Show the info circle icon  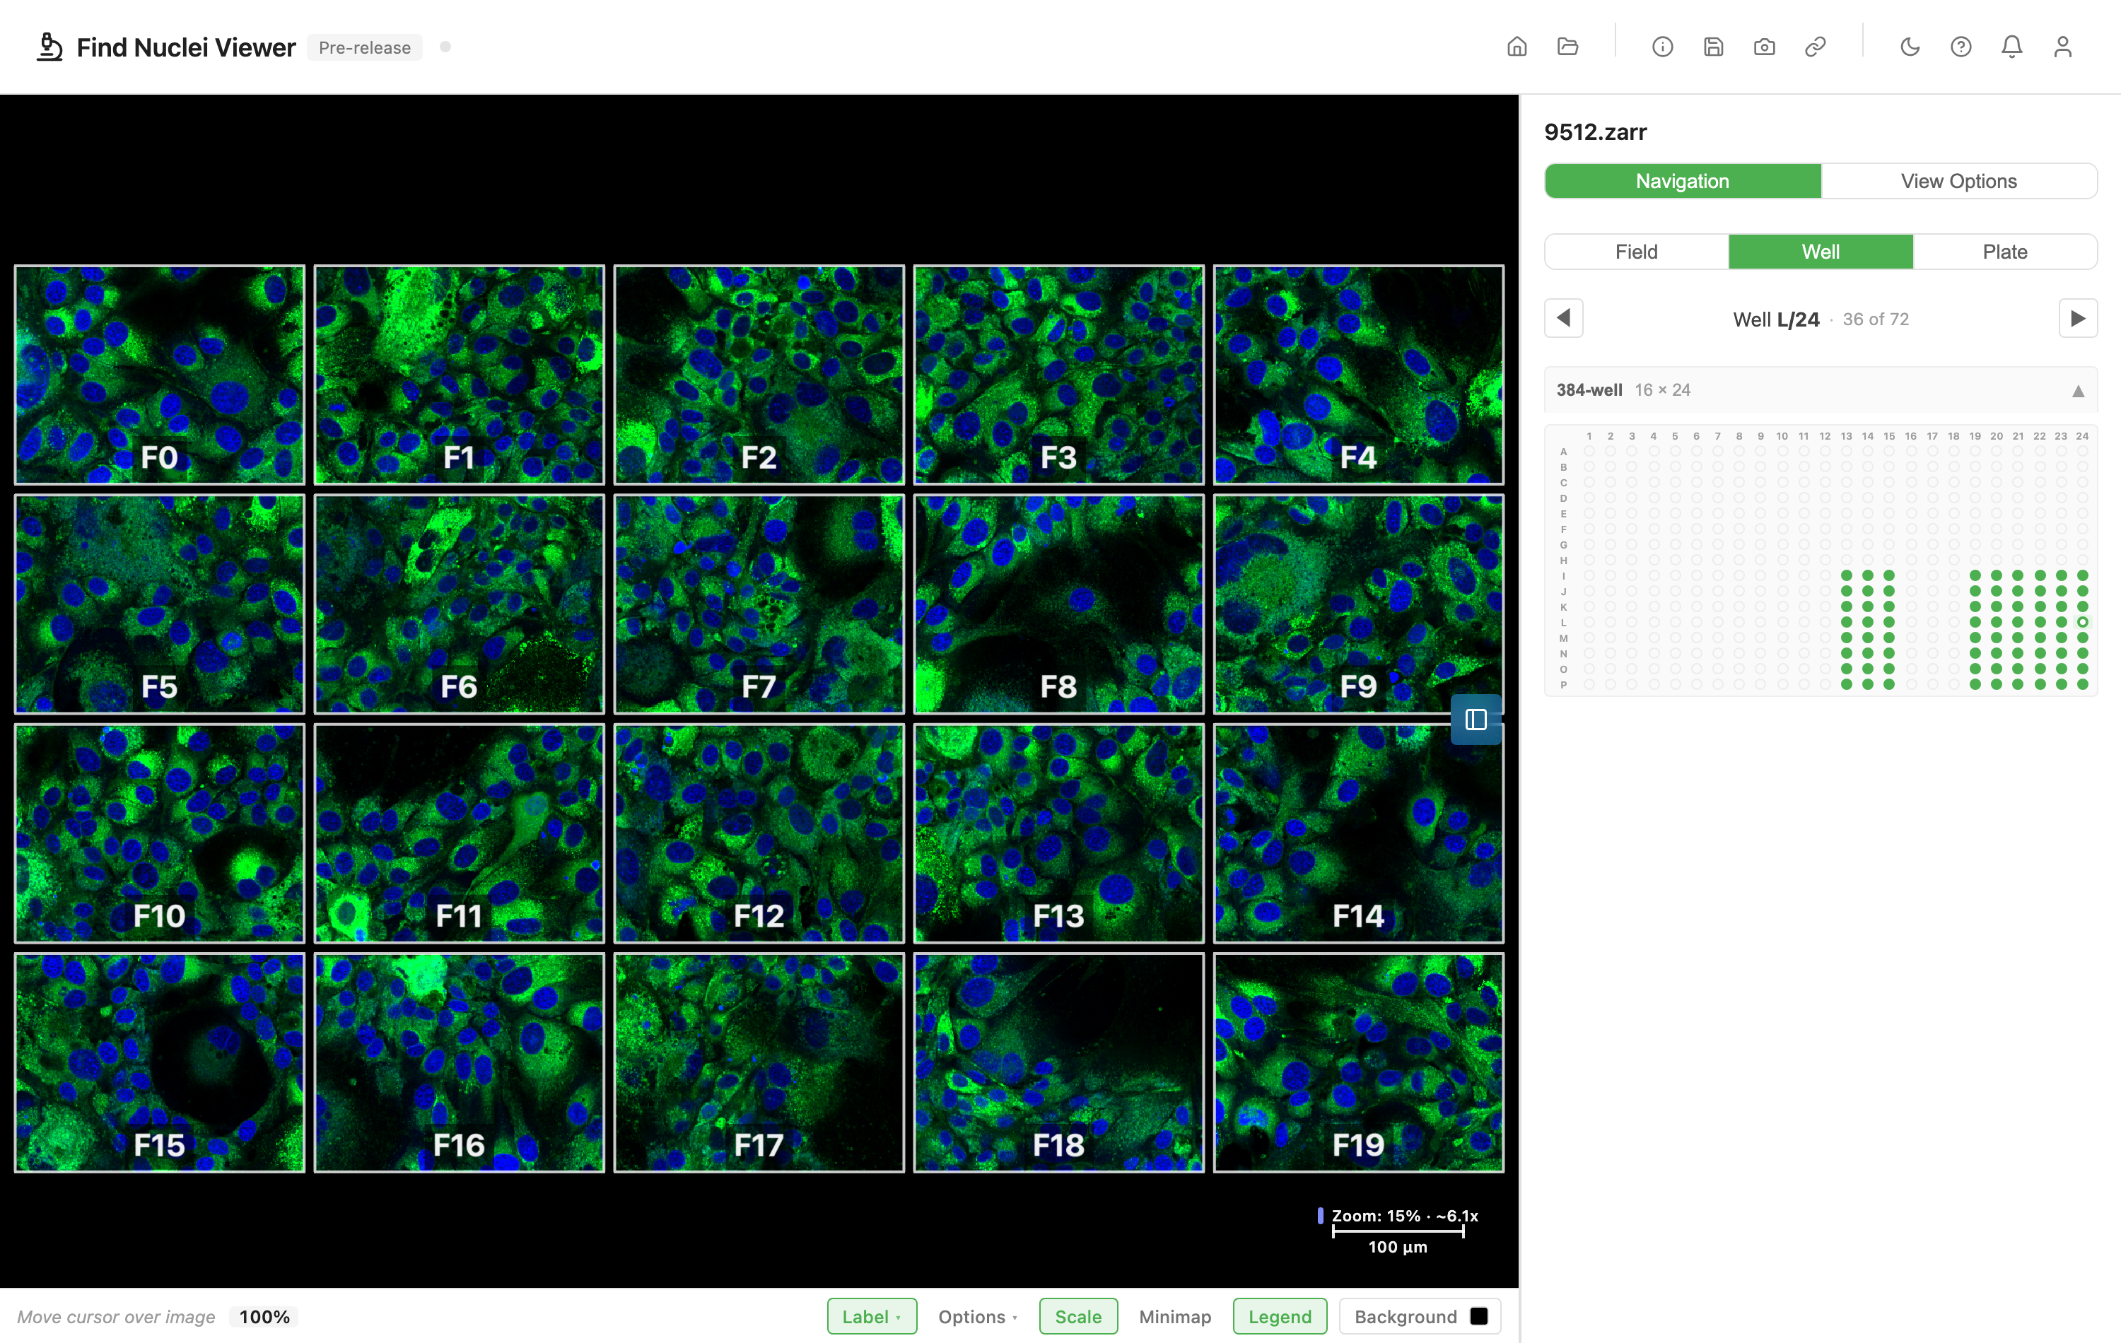1662,47
